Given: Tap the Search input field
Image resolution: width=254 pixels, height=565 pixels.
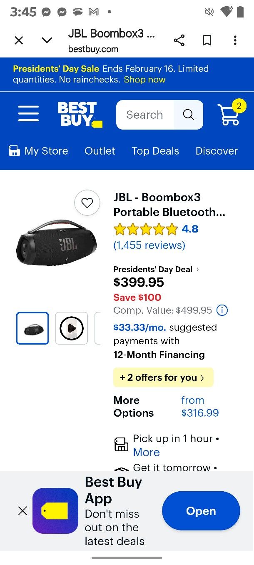Looking at the screenshot, I should (x=144, y=115).
